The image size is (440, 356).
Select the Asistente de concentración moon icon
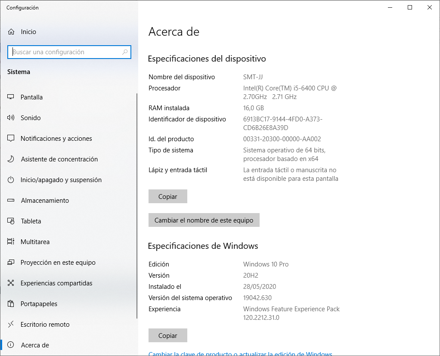11,159
